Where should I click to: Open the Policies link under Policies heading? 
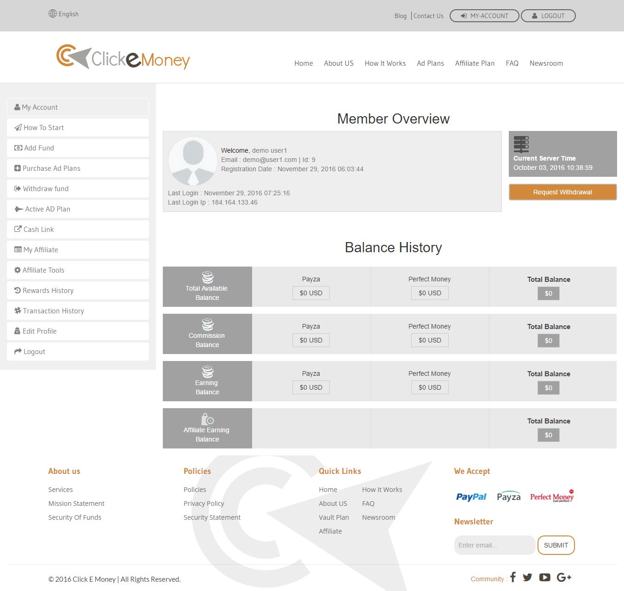pyautogui.click(x=195, y=490)
